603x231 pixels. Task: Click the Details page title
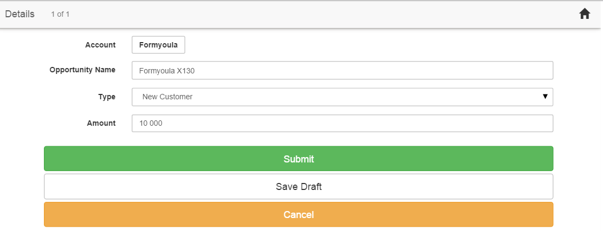(20, 14)
